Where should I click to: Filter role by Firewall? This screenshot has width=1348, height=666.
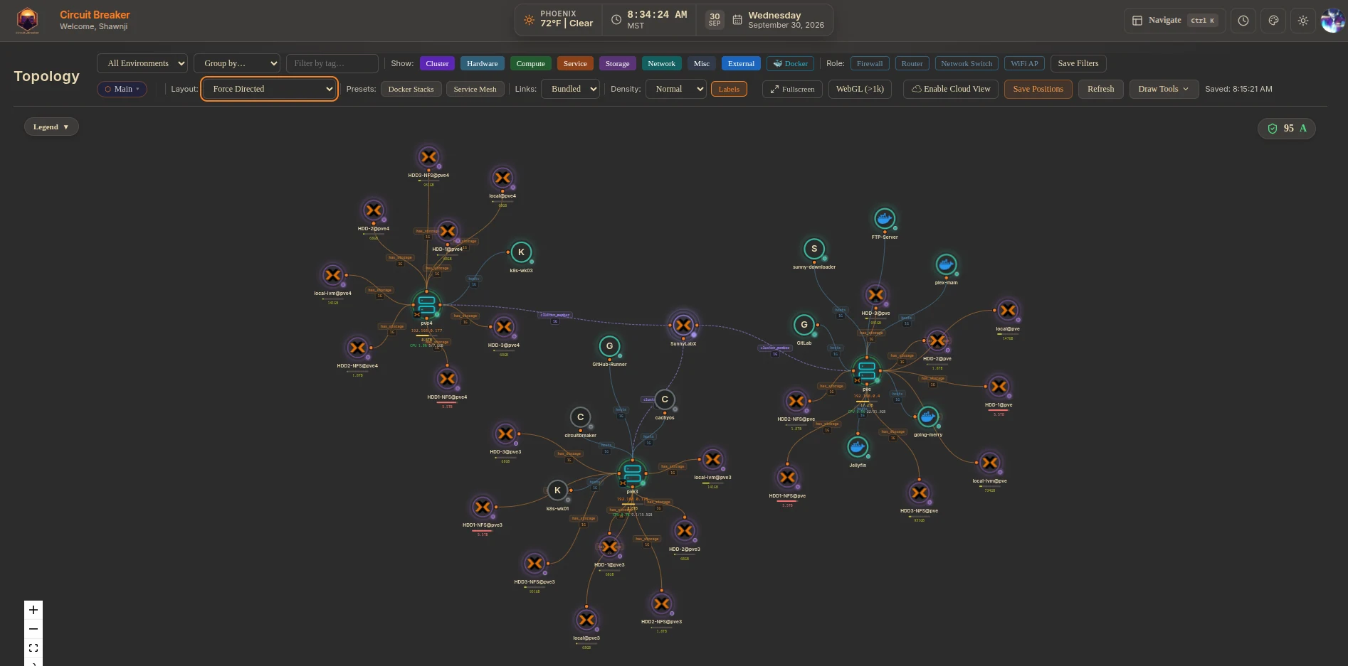coord(870,63)
